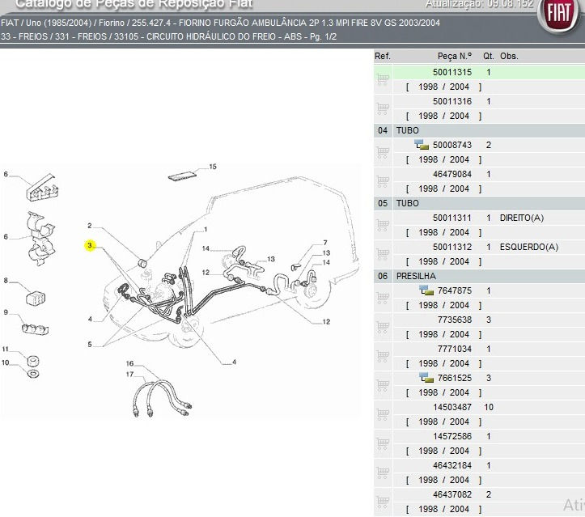Select highlighted callout number 3 in diagram
This screenshot has height=517, width=585.
(x=90, y=245)
